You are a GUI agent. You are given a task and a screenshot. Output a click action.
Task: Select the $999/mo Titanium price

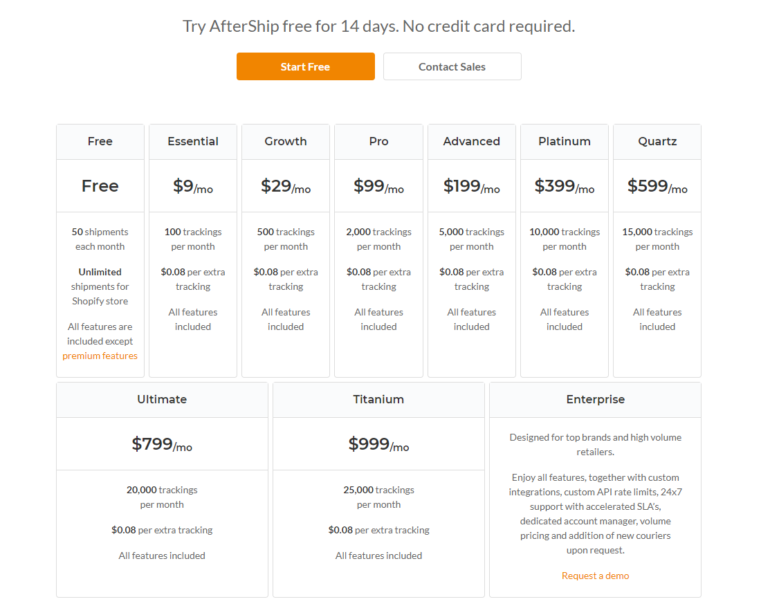(378, 444)
